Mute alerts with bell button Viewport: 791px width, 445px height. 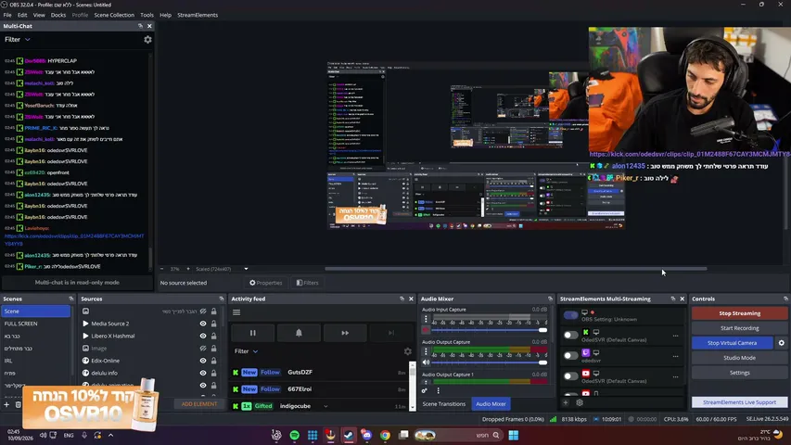(x=299, y=333)
